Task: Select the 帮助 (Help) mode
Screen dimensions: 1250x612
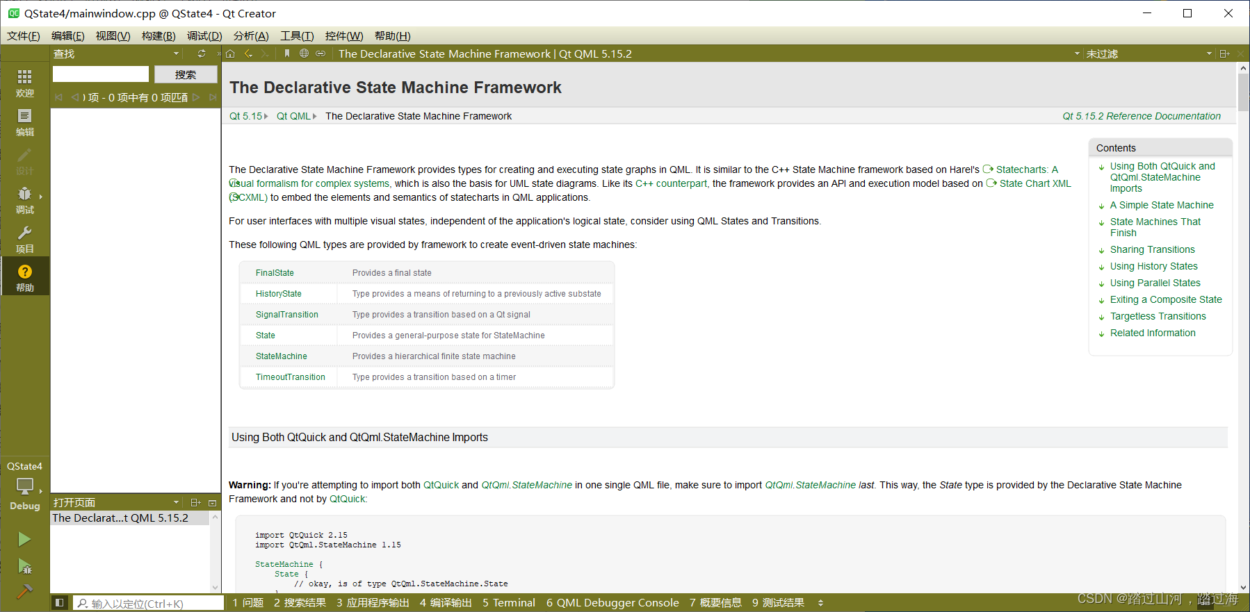Action: point(24,278)
